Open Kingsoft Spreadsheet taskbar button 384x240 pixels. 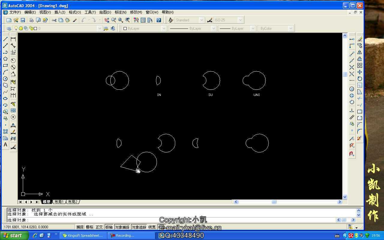pyautogui.click(x=83, y=235)
